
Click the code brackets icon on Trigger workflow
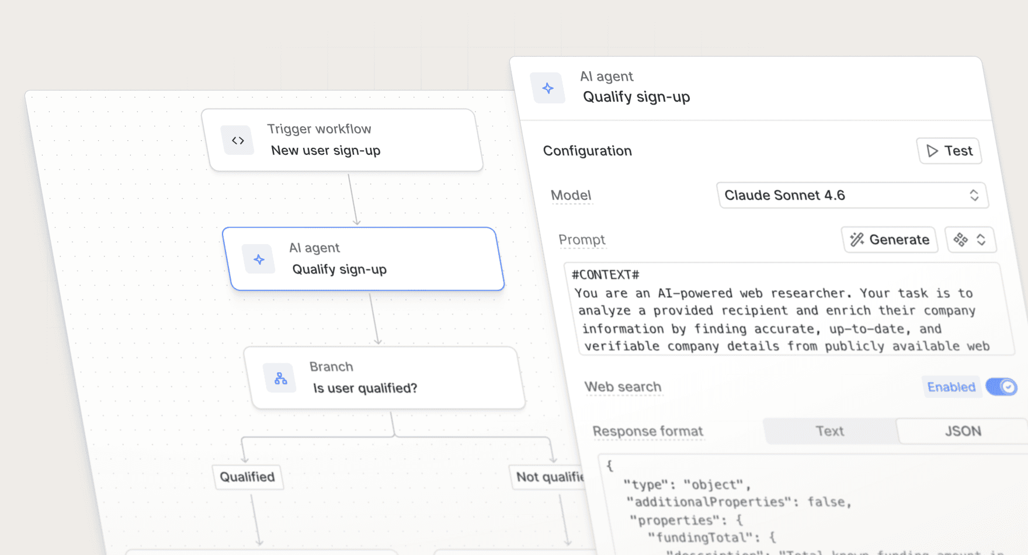coord(238,140)
